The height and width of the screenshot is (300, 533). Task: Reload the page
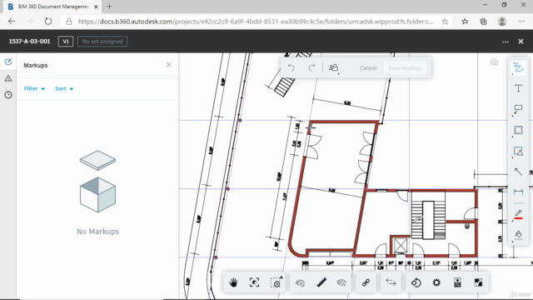click(48, 21)
